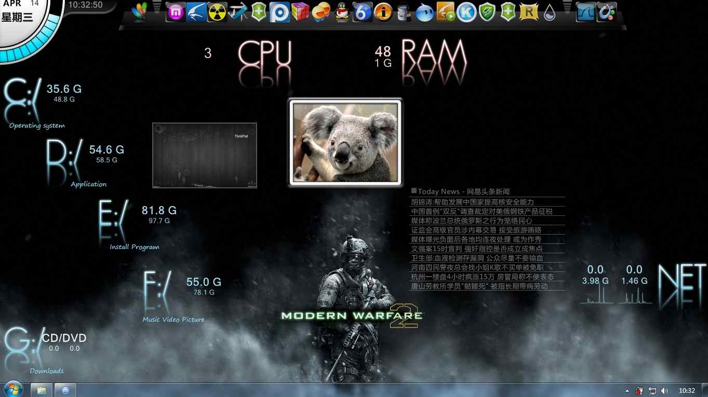
Task: Launch the blue K music player icon
Action: (466, 12)
